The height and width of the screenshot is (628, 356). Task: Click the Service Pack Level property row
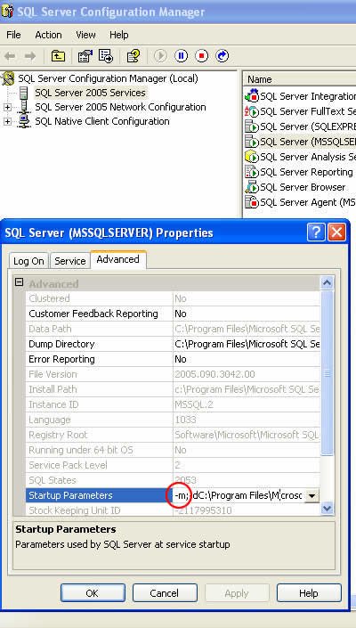(173, 465)
